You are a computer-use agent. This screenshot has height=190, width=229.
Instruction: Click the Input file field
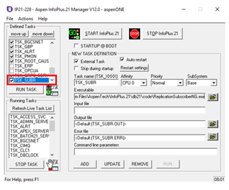pos(140,110)
